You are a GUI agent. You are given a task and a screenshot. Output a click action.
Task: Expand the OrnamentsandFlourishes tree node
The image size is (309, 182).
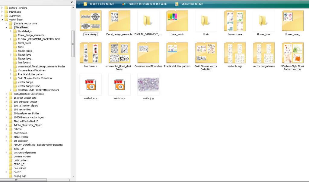[x=11, y=70]
